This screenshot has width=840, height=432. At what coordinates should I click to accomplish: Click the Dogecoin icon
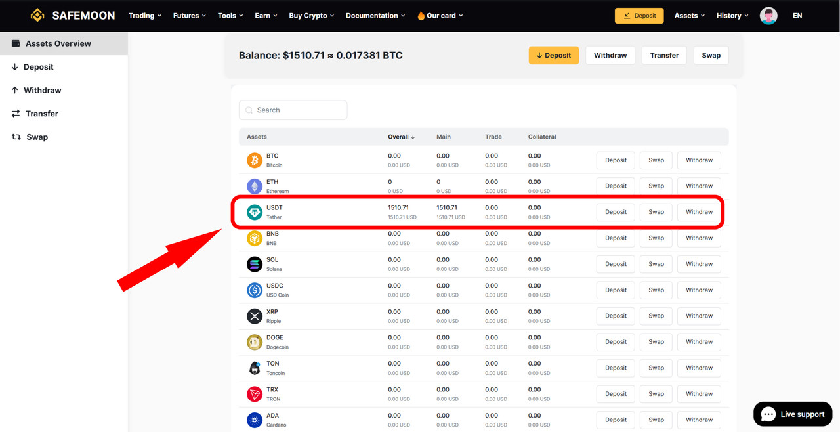tap(255, 342)
